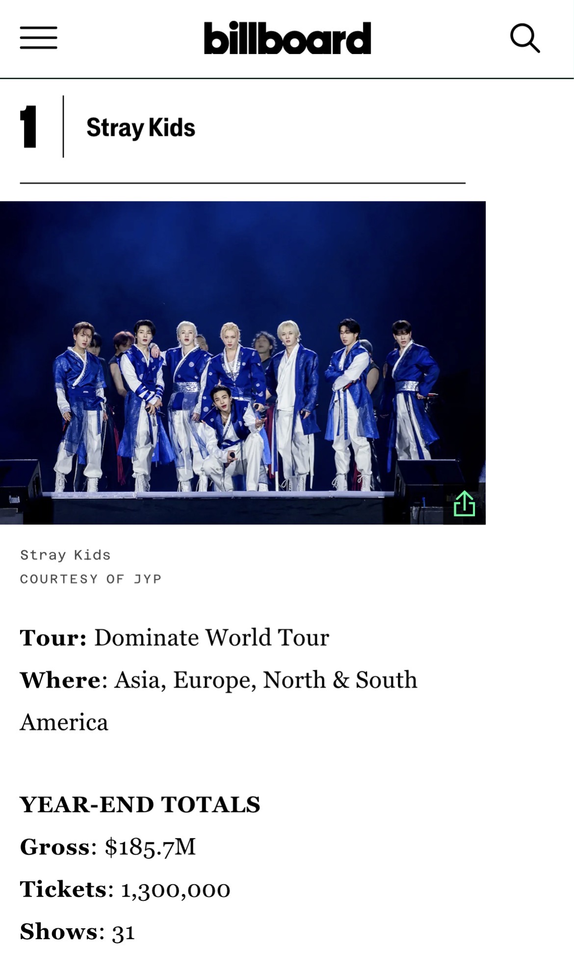
Task: Click the Asia, Europe, North & South text
Action: (266, 681)
